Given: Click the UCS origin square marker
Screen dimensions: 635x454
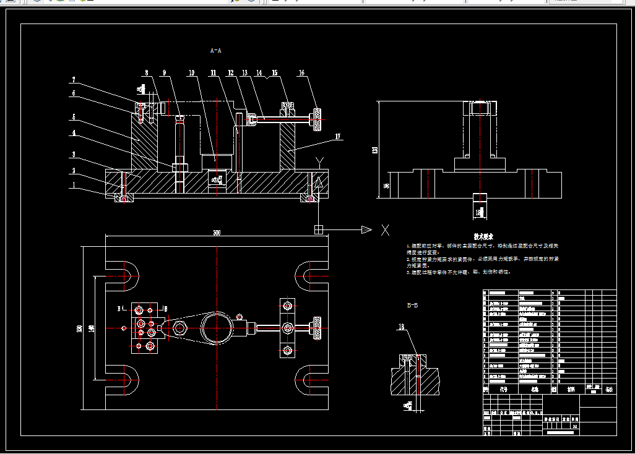Looking at the screenshot, I should [319, 230].
